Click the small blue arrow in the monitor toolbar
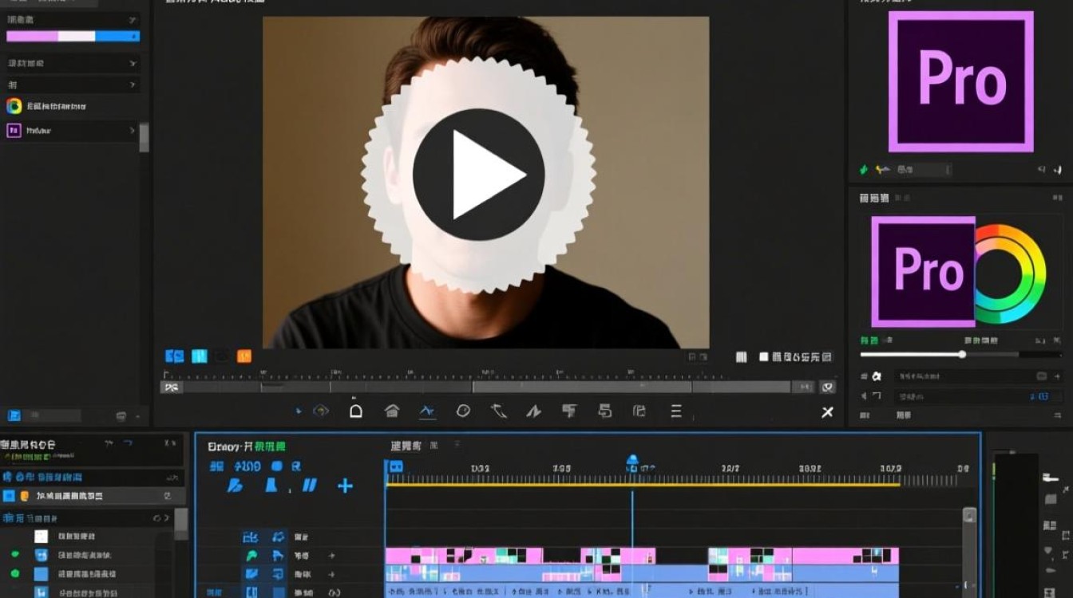Screen dimensions: 1073x598 299,411
